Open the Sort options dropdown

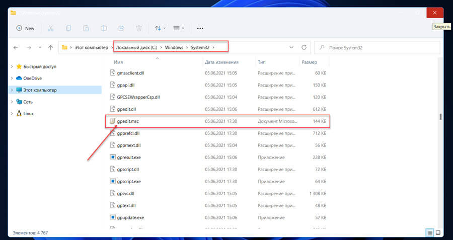160,28
